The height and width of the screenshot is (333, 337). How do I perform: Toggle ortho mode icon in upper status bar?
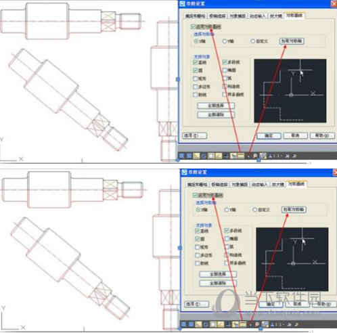tap(196, 156)
